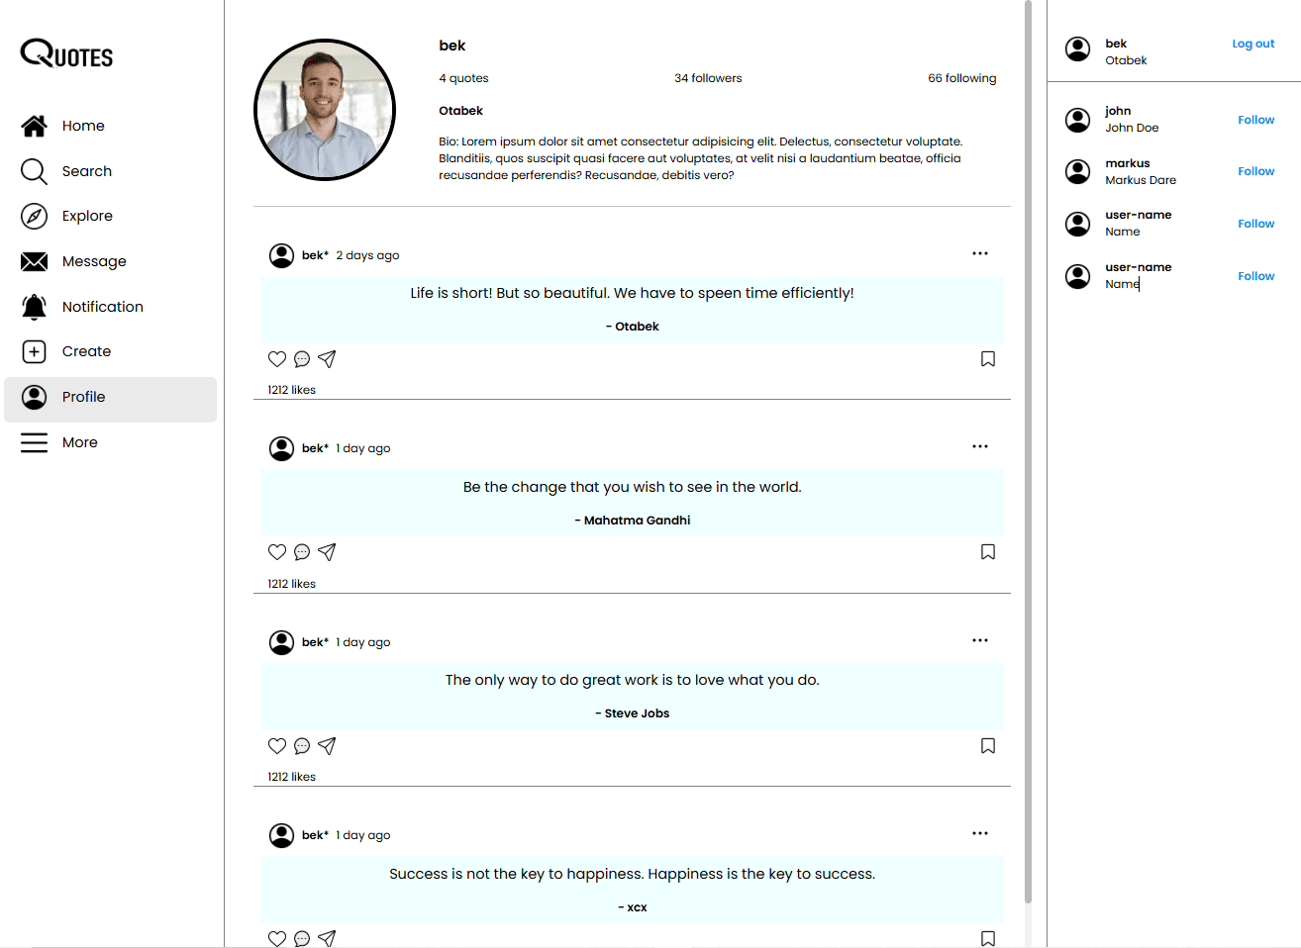Follow user john

pos(1255,120)
